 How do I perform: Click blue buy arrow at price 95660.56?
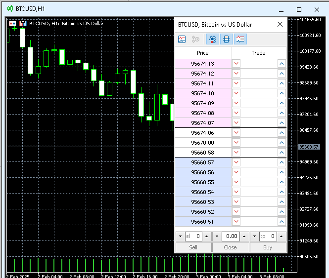pyautogui.click(x=282, y=172)
